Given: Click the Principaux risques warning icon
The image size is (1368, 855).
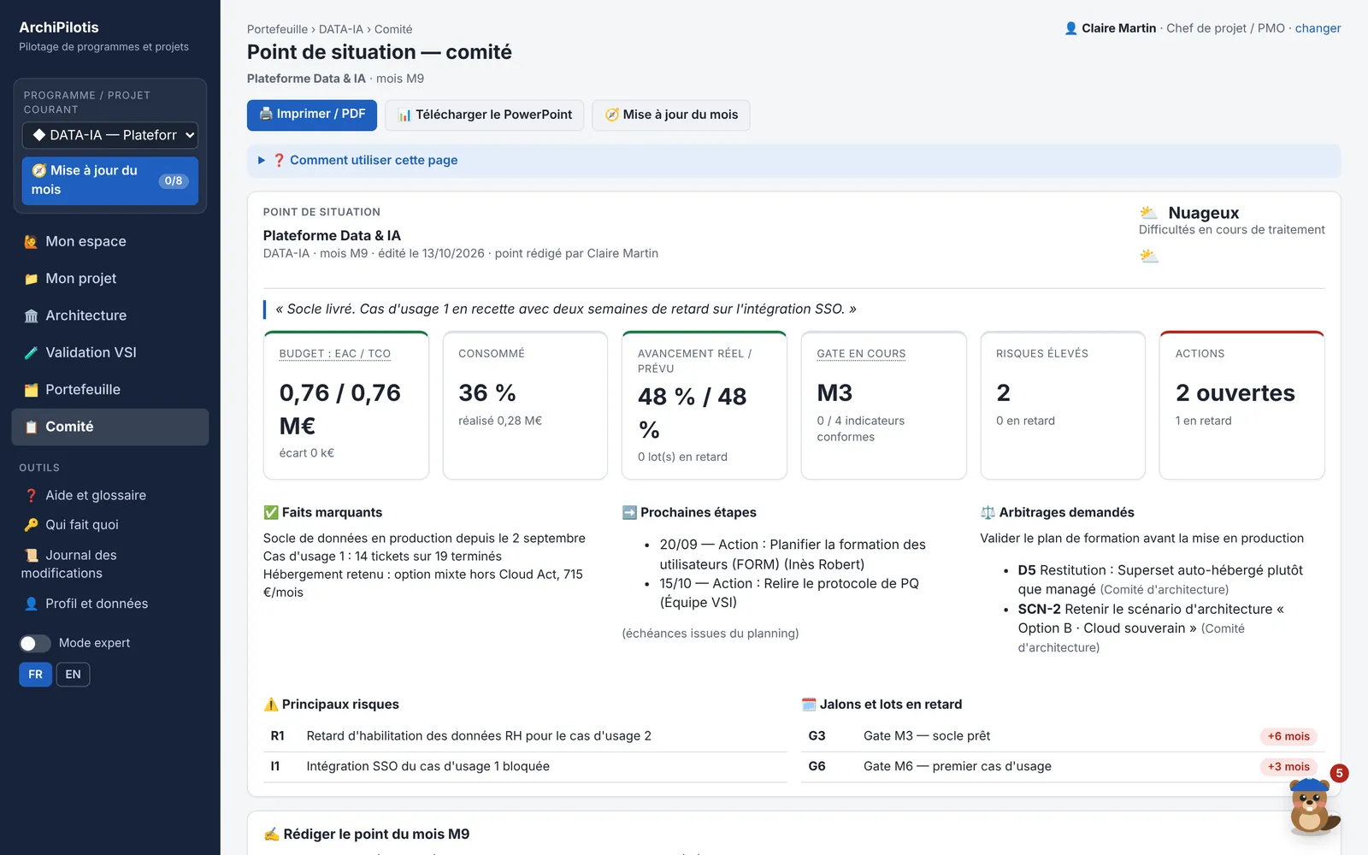Looking at the screenshot, I should 271,705.
